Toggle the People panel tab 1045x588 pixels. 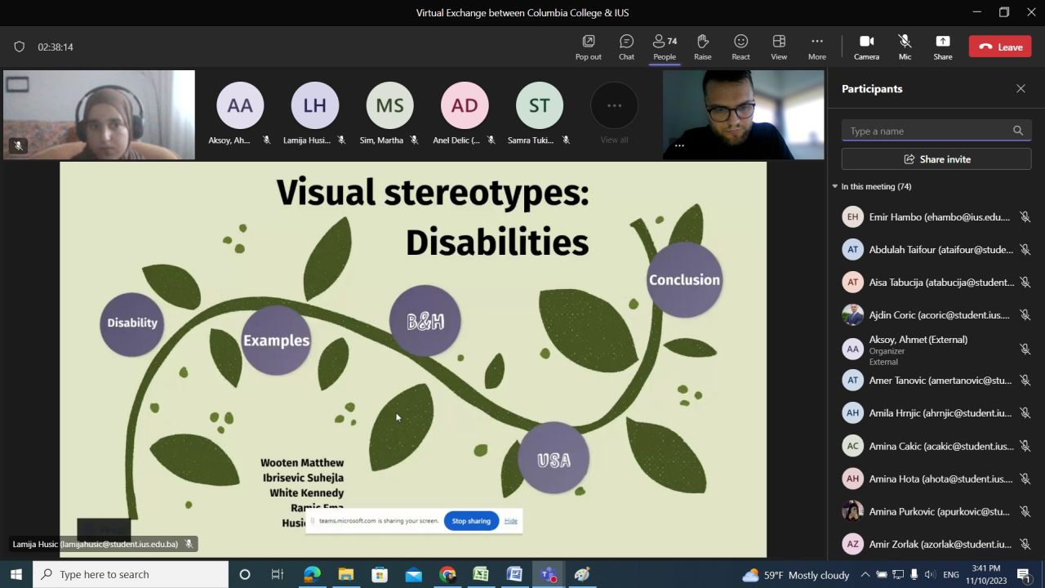[x=665, y=47]
